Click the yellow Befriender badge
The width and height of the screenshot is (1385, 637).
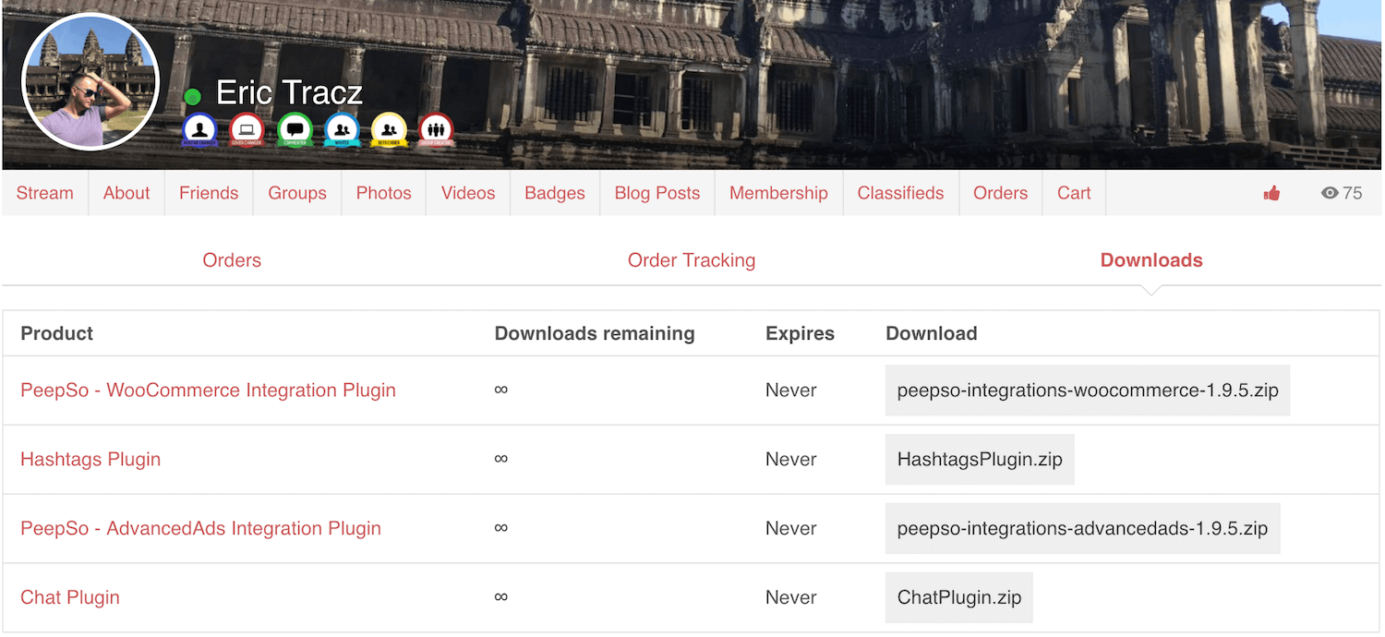(x=389, y=130)
